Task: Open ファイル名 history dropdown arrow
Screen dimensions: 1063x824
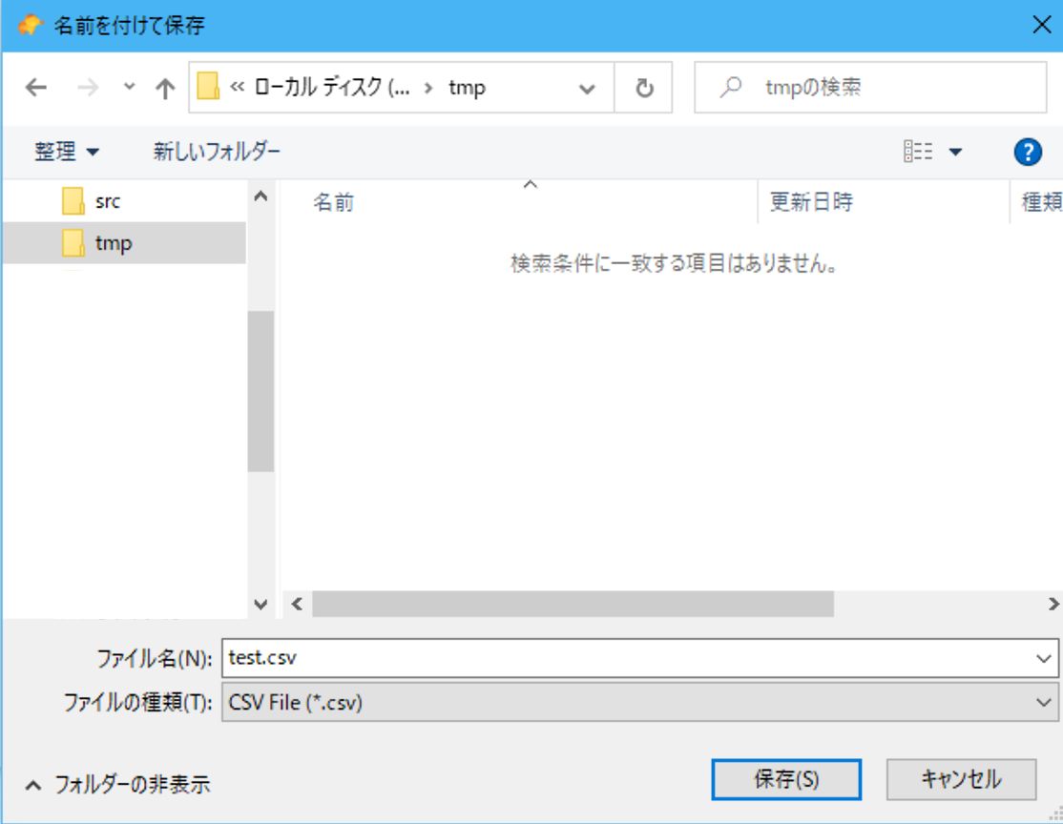Action: tap(1044, 658)
